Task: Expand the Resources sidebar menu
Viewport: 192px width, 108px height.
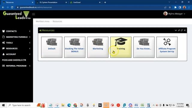Action: click(x=16, y=49)
